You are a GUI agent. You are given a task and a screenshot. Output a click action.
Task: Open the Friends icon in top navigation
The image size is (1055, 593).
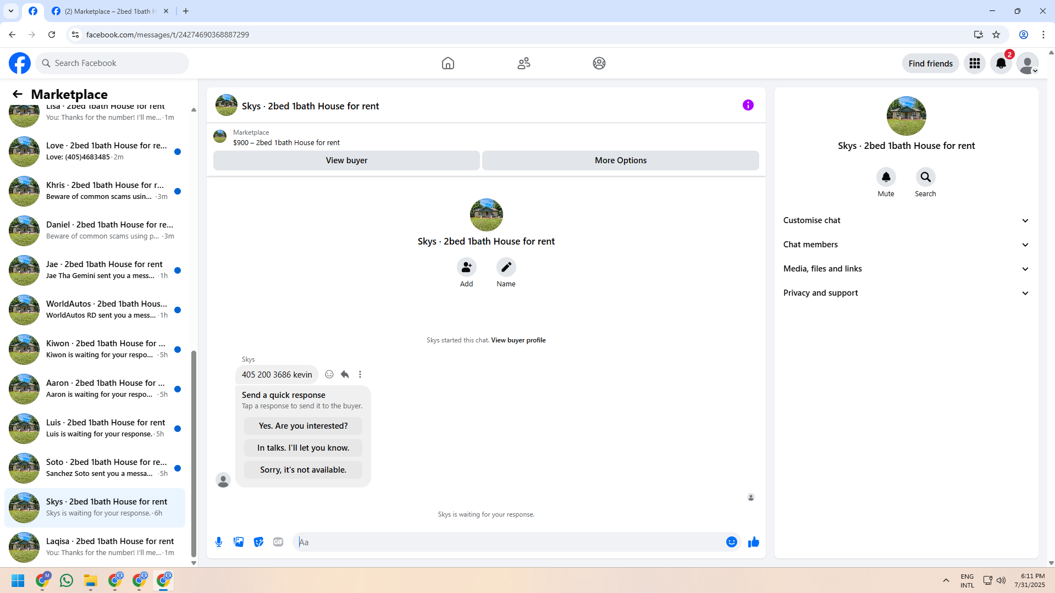coord(523,63)
